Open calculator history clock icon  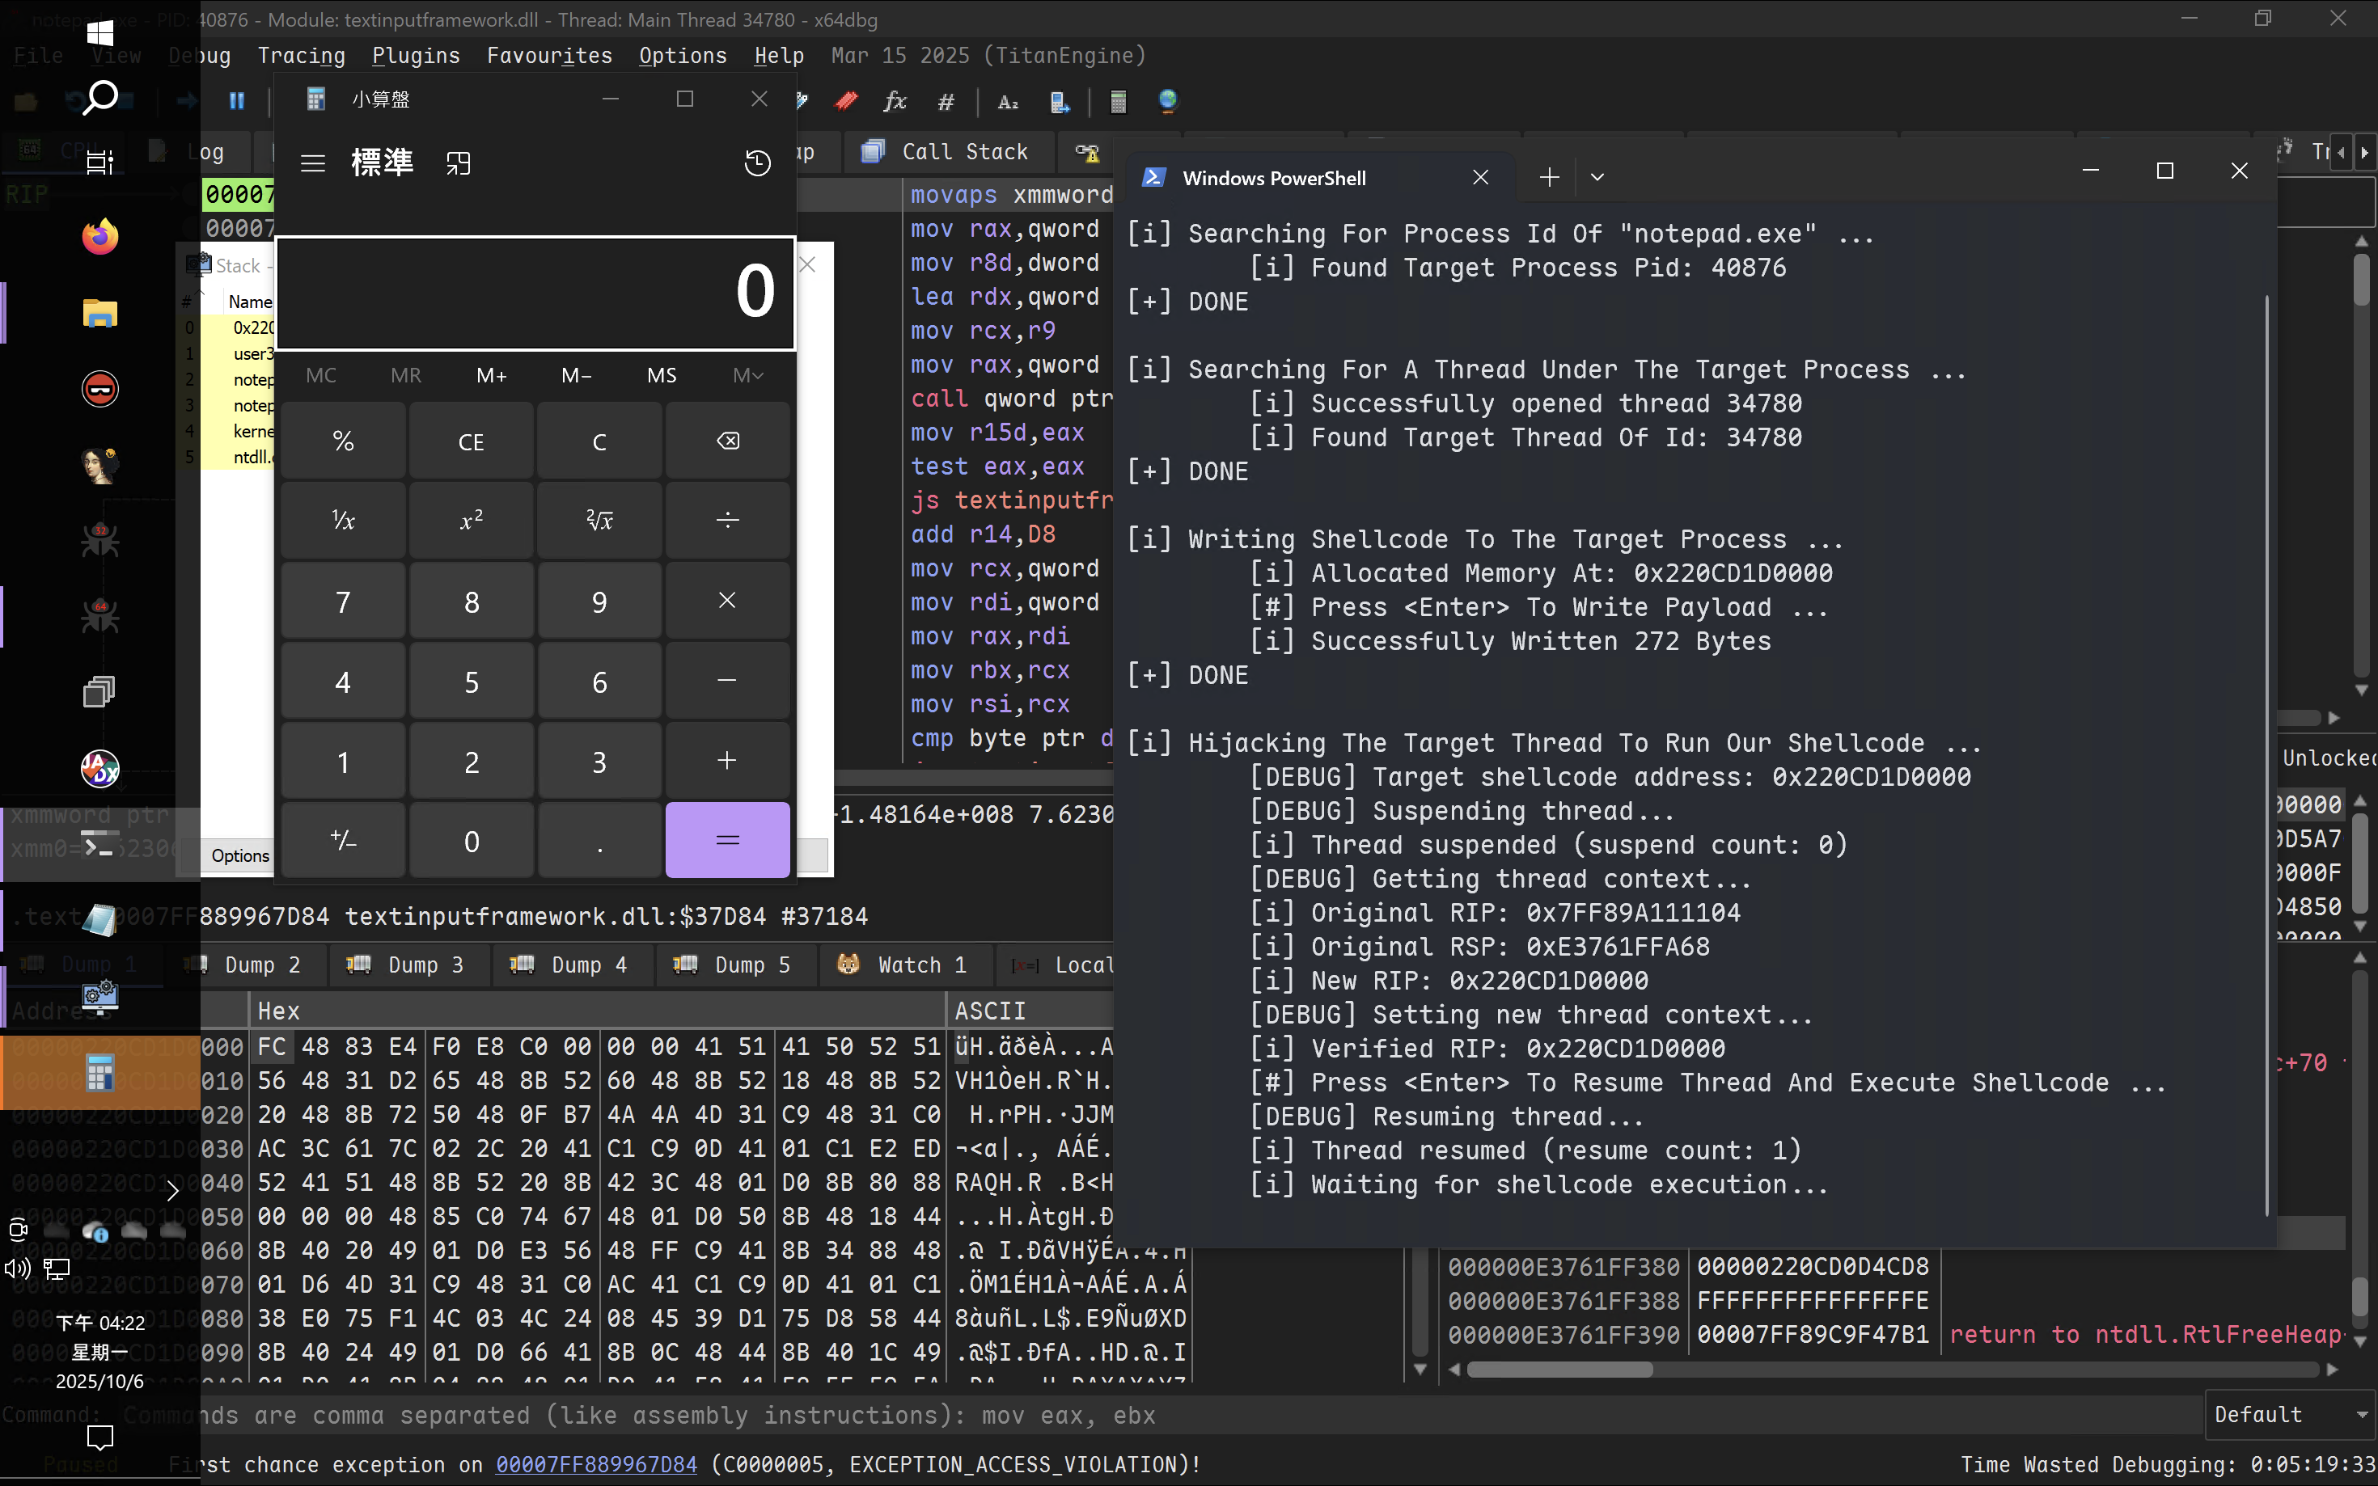click(x=757, y=163)
